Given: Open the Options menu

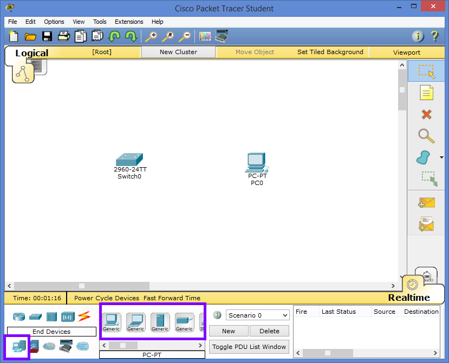Looking at the screenshot, I should [x=54, y=22].
